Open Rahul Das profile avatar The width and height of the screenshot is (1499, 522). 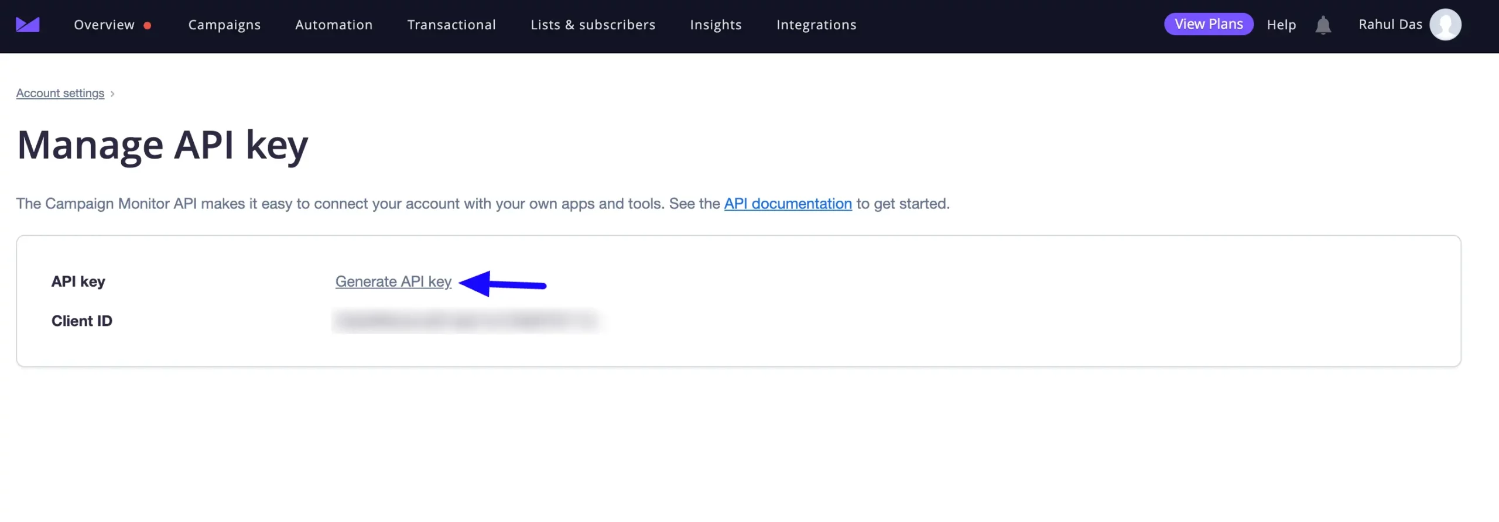point(1445,25)
